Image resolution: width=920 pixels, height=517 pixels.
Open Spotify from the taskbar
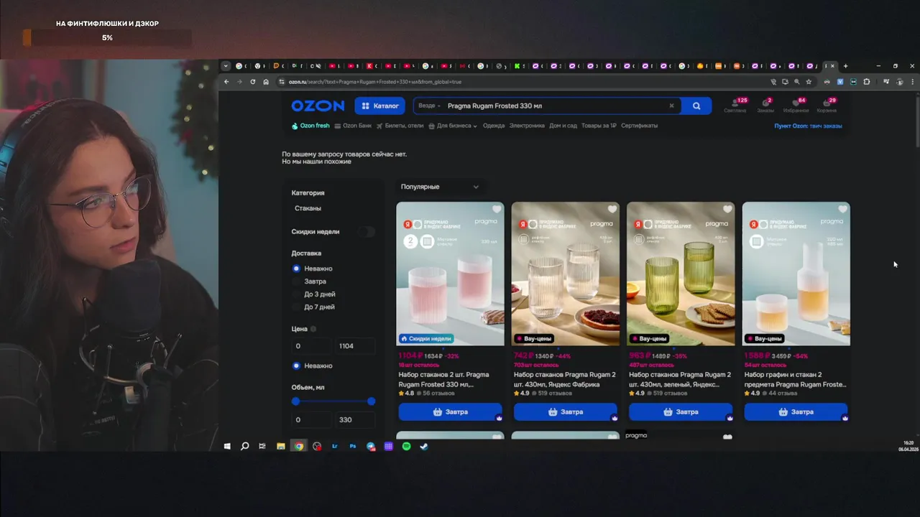tap(406, 447)
